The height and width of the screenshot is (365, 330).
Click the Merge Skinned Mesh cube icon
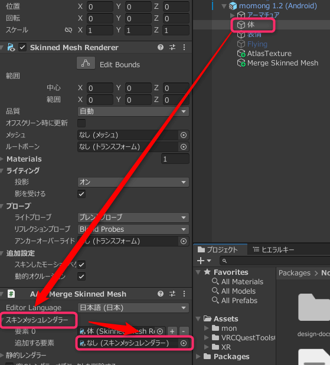point(241,63)
